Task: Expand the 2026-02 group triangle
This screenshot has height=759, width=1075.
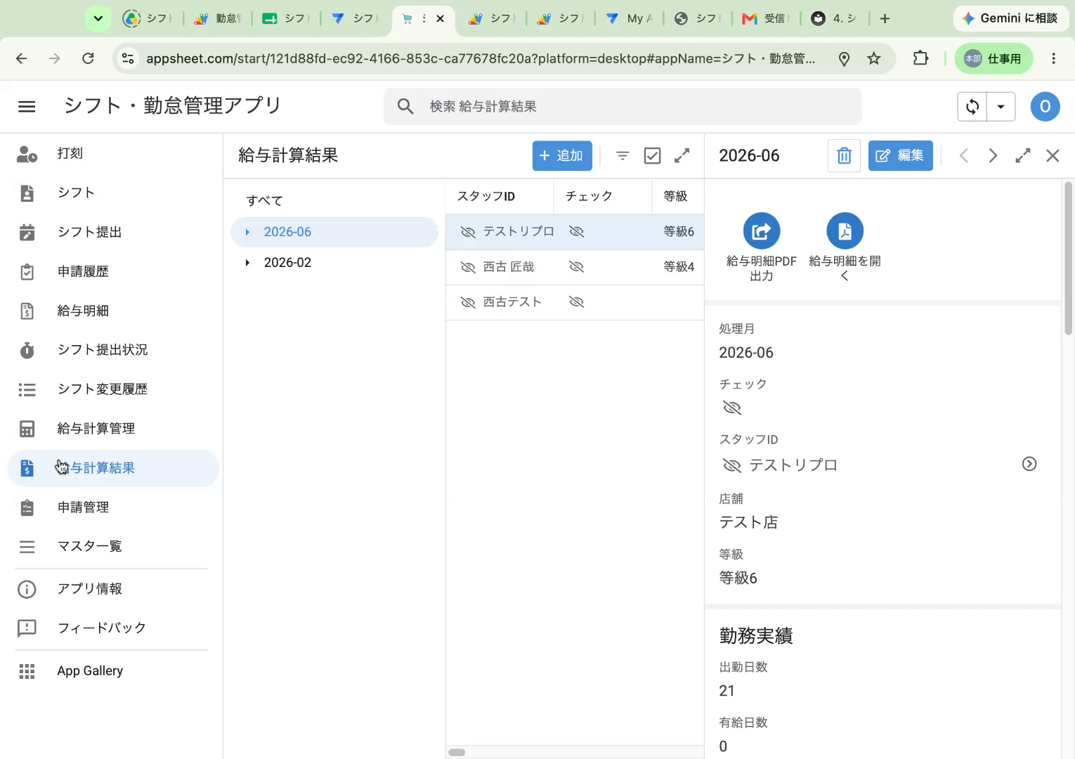Action: (x=247, y=263)
